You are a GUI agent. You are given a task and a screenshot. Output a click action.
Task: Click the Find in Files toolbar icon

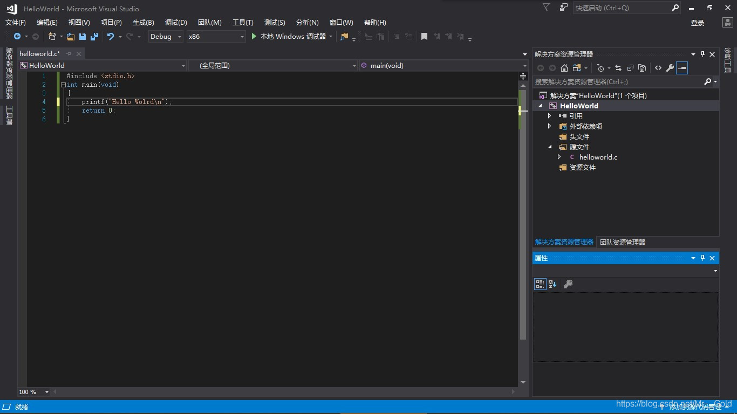344,37
